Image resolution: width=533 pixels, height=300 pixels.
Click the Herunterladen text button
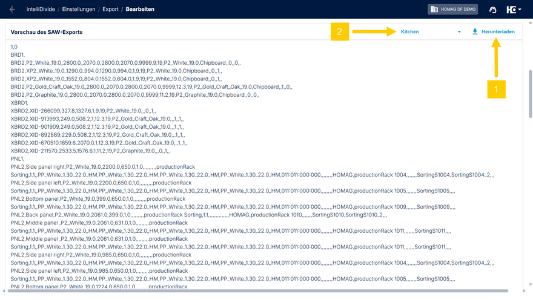pyautogui.click(x=498, y=31)
